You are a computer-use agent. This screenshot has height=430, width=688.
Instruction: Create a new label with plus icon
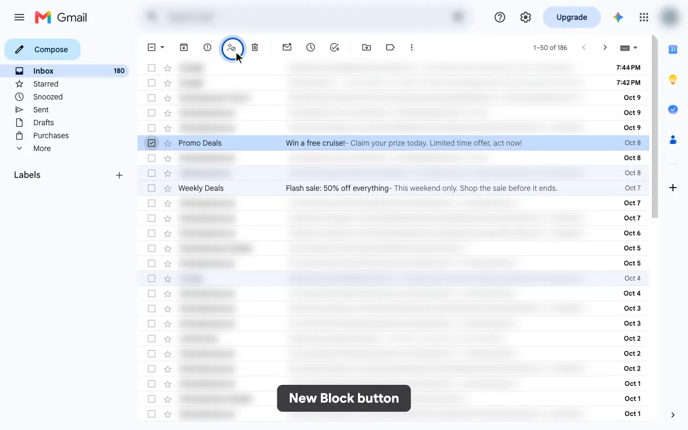click(119, 175)
